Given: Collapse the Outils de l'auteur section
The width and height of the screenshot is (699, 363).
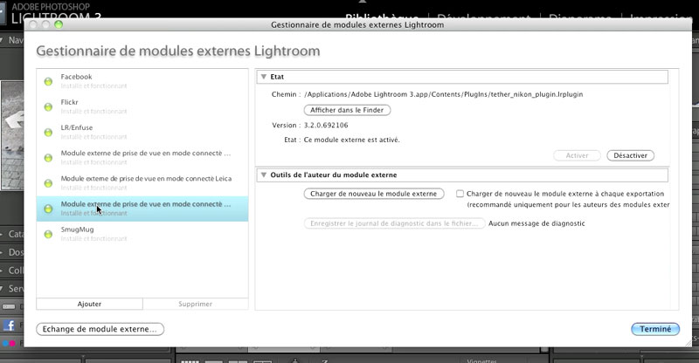Looking at the screenshot, I should (264, 175).
